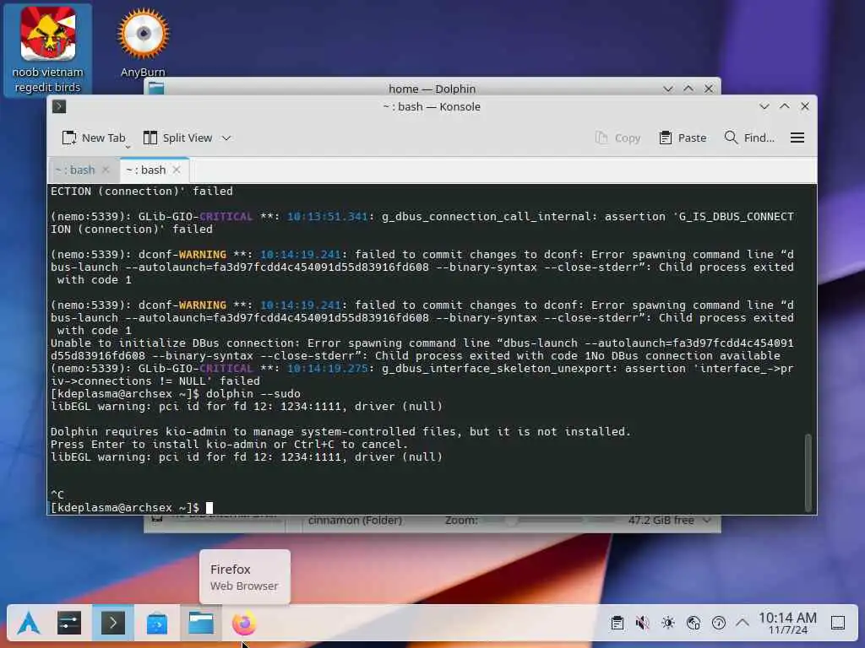Image resolution: width=865 pixels, height=648 pixels.
Task: Open System Settings from the taskbar
Action: (69, 624)
